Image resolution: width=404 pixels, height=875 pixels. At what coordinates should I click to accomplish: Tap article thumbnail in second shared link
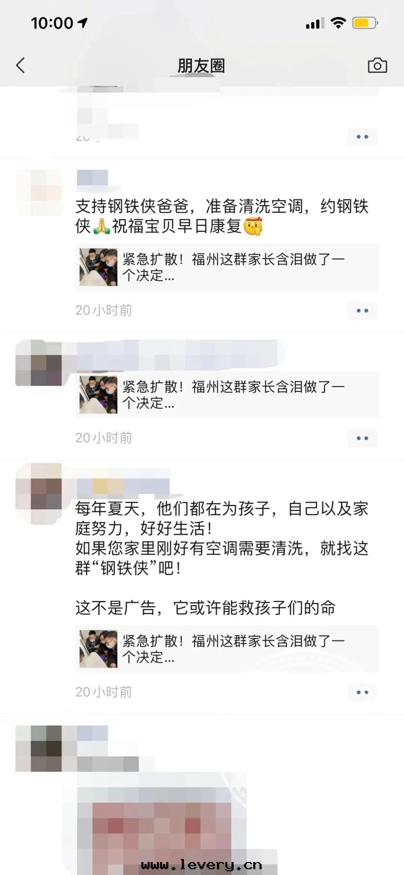[x=98, y=394]
